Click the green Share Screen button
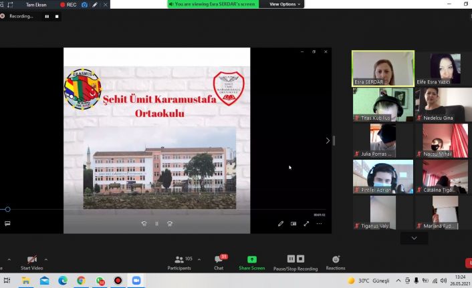This screenshot has width=472, height=288. coord(252,263)
